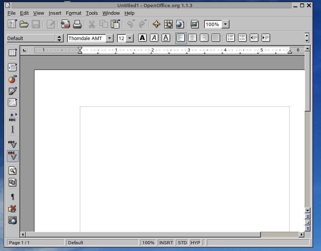Open the font name dropdown for Thorndale AMT
Viewport: 321px width, 251px height.
point(109,38)
